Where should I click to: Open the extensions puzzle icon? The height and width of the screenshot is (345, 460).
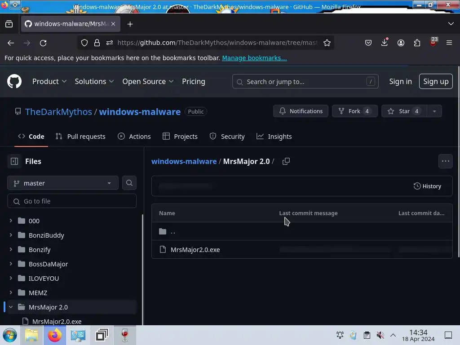pyautogui.click(x=417, y=43)
